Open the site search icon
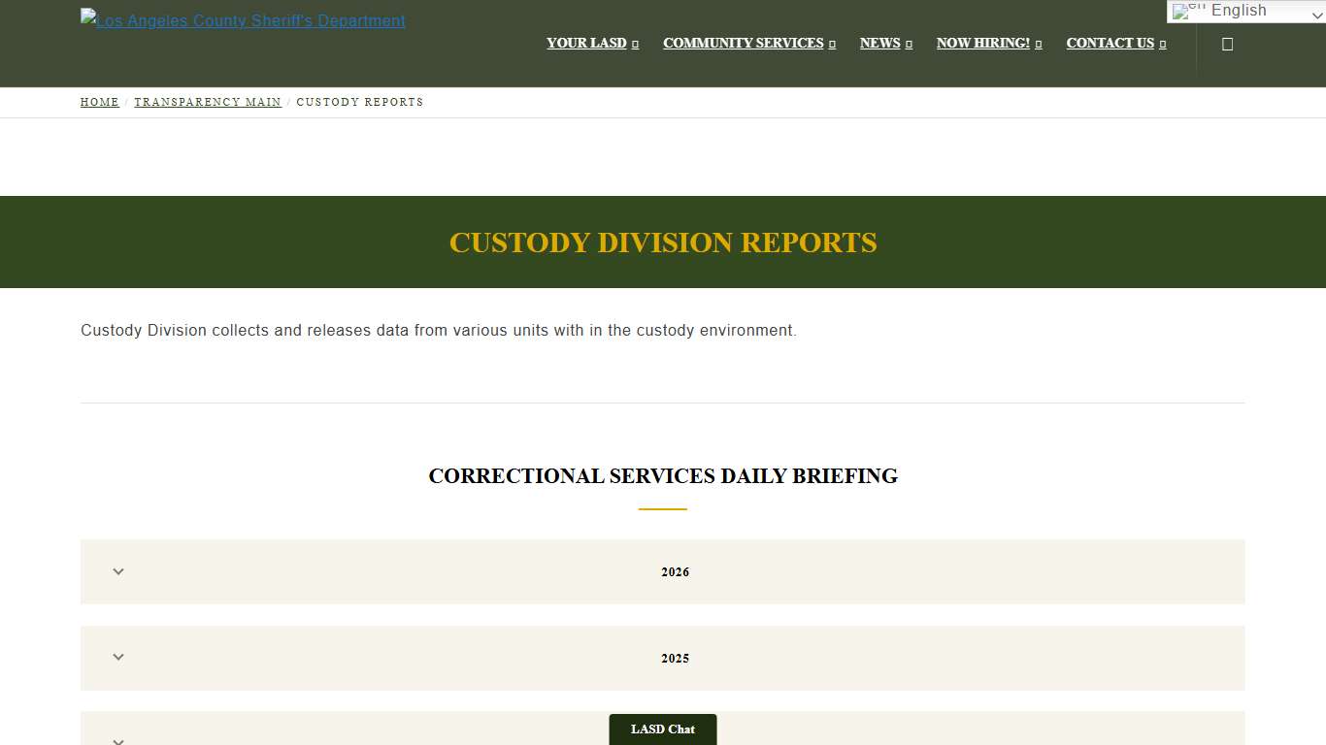1326x745 pixels. coord(1227,43)
